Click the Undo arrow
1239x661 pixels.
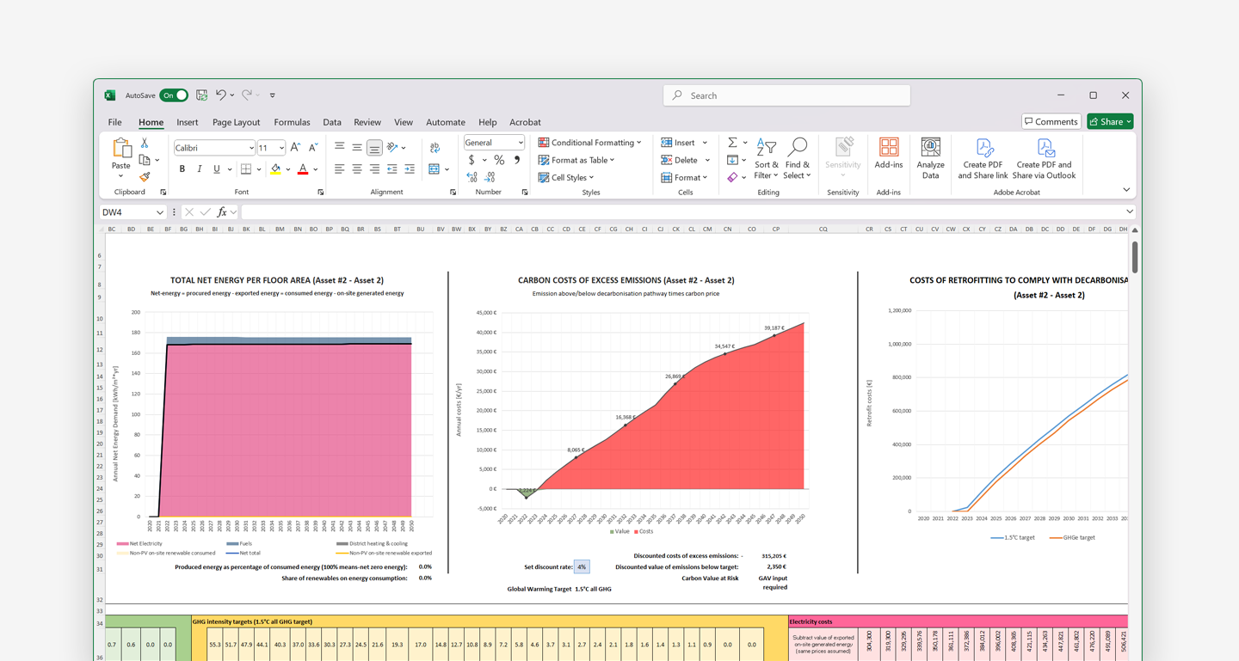[x=221, y=95]
